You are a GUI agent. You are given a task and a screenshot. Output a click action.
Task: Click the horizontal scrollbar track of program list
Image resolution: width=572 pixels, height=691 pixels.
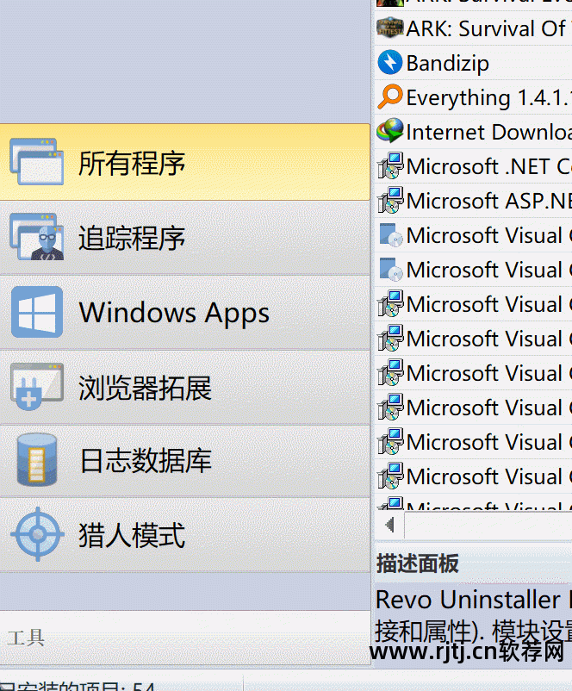[x=488, y=525]
